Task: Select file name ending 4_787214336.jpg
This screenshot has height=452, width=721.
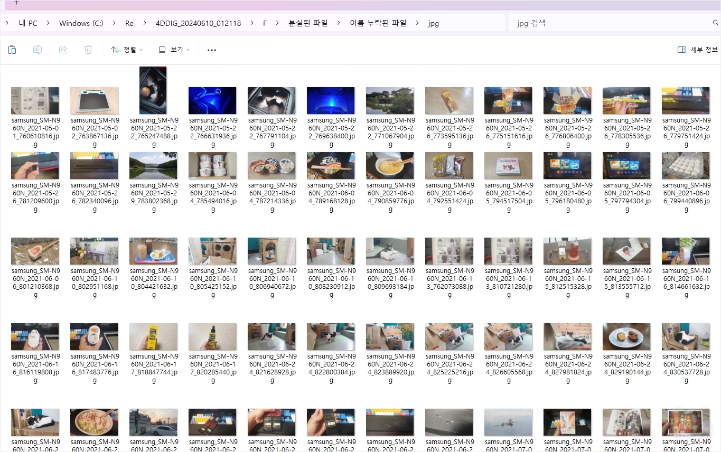Action: click(x=272, y=197)
